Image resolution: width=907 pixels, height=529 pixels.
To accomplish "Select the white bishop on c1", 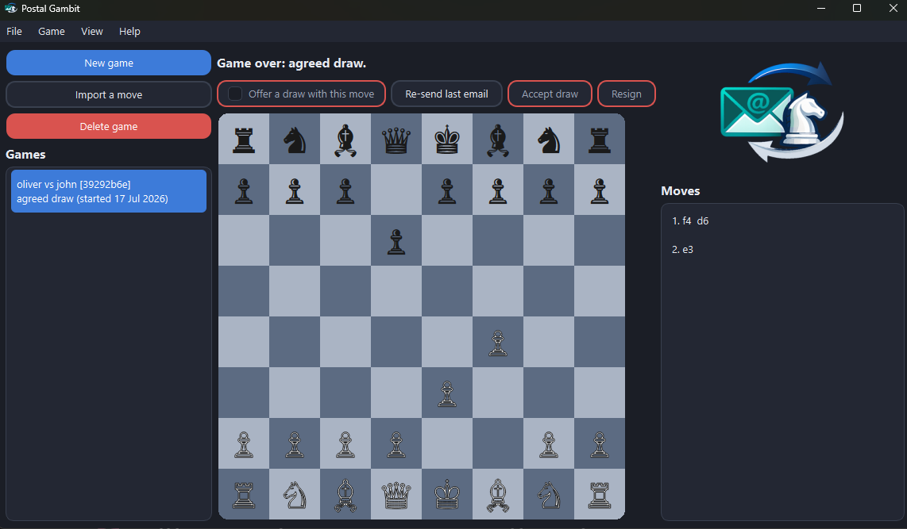I will [x=345, y=496].
